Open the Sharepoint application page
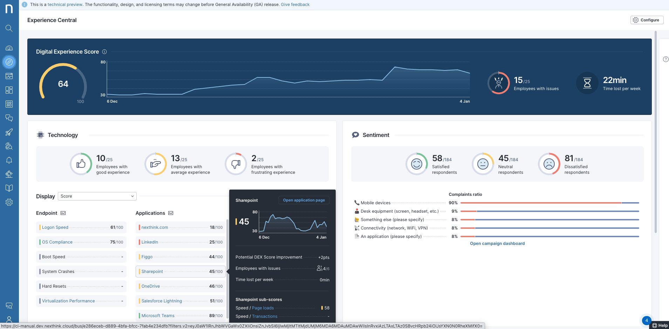Screen dimensions: 669x329 pos(303,200)
